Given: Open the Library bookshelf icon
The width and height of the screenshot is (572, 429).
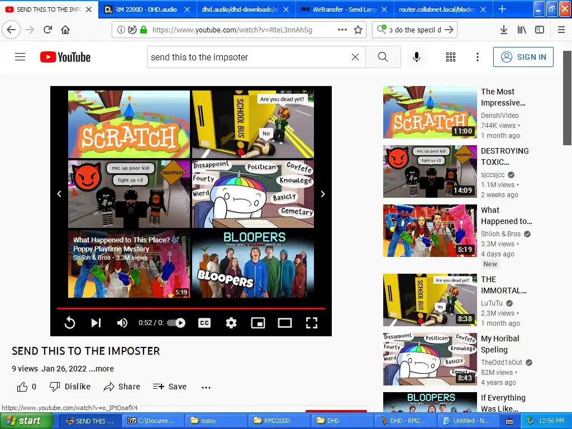Looking at the screenshot, I should [522, 30].
